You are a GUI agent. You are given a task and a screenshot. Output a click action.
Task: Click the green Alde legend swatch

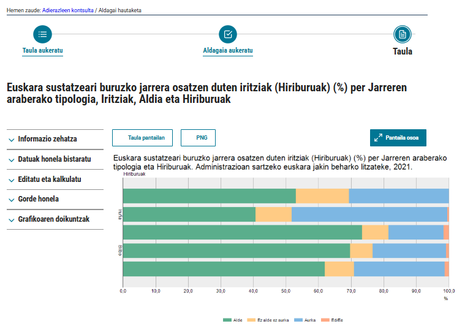point(227,320)
